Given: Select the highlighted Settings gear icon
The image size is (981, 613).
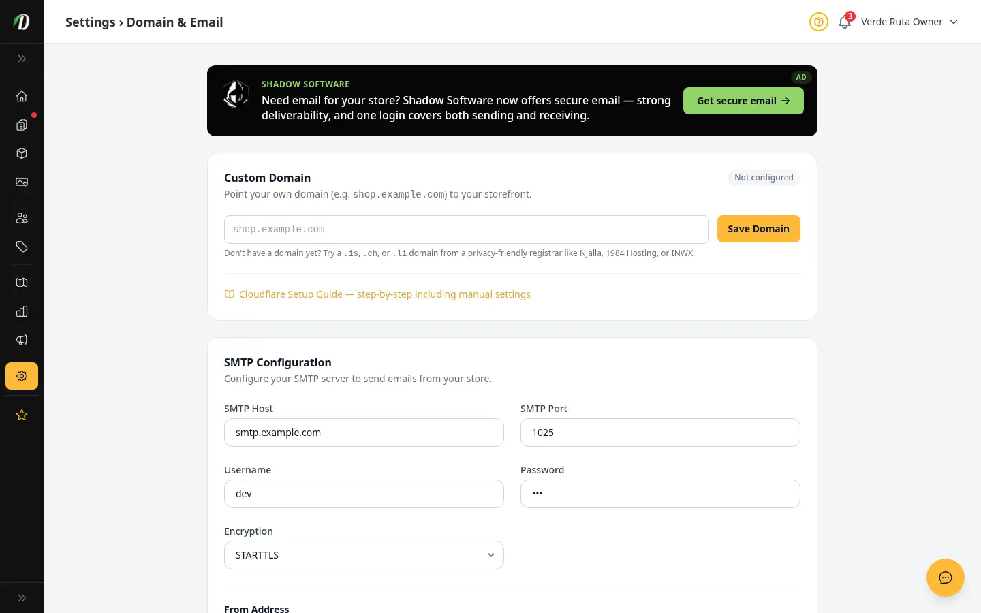Looking at the screenshot, I should click(x=22, y=376).
